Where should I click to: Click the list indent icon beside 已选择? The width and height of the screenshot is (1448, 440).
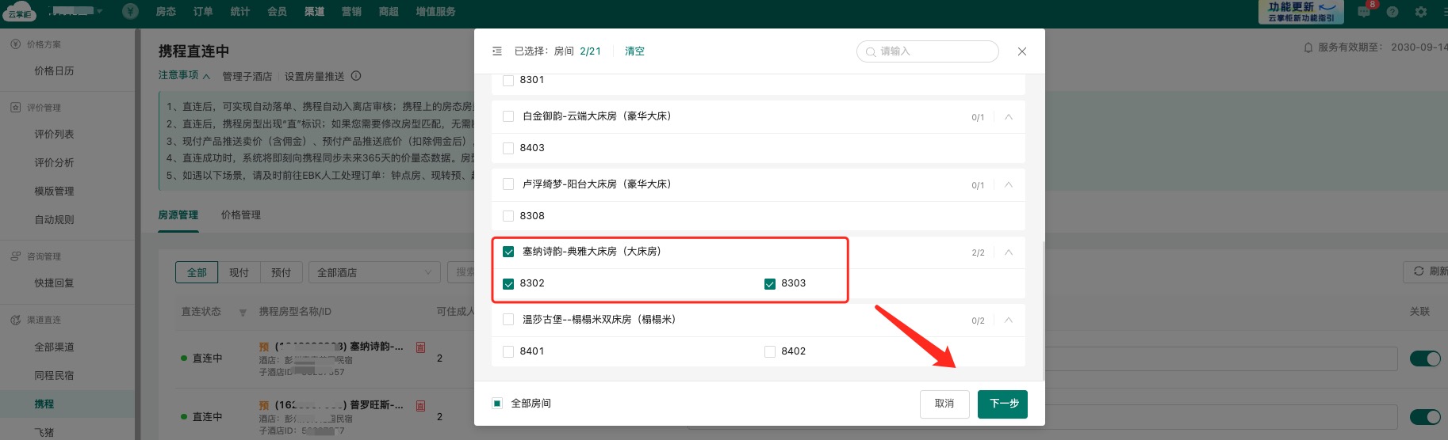(497, 51)
